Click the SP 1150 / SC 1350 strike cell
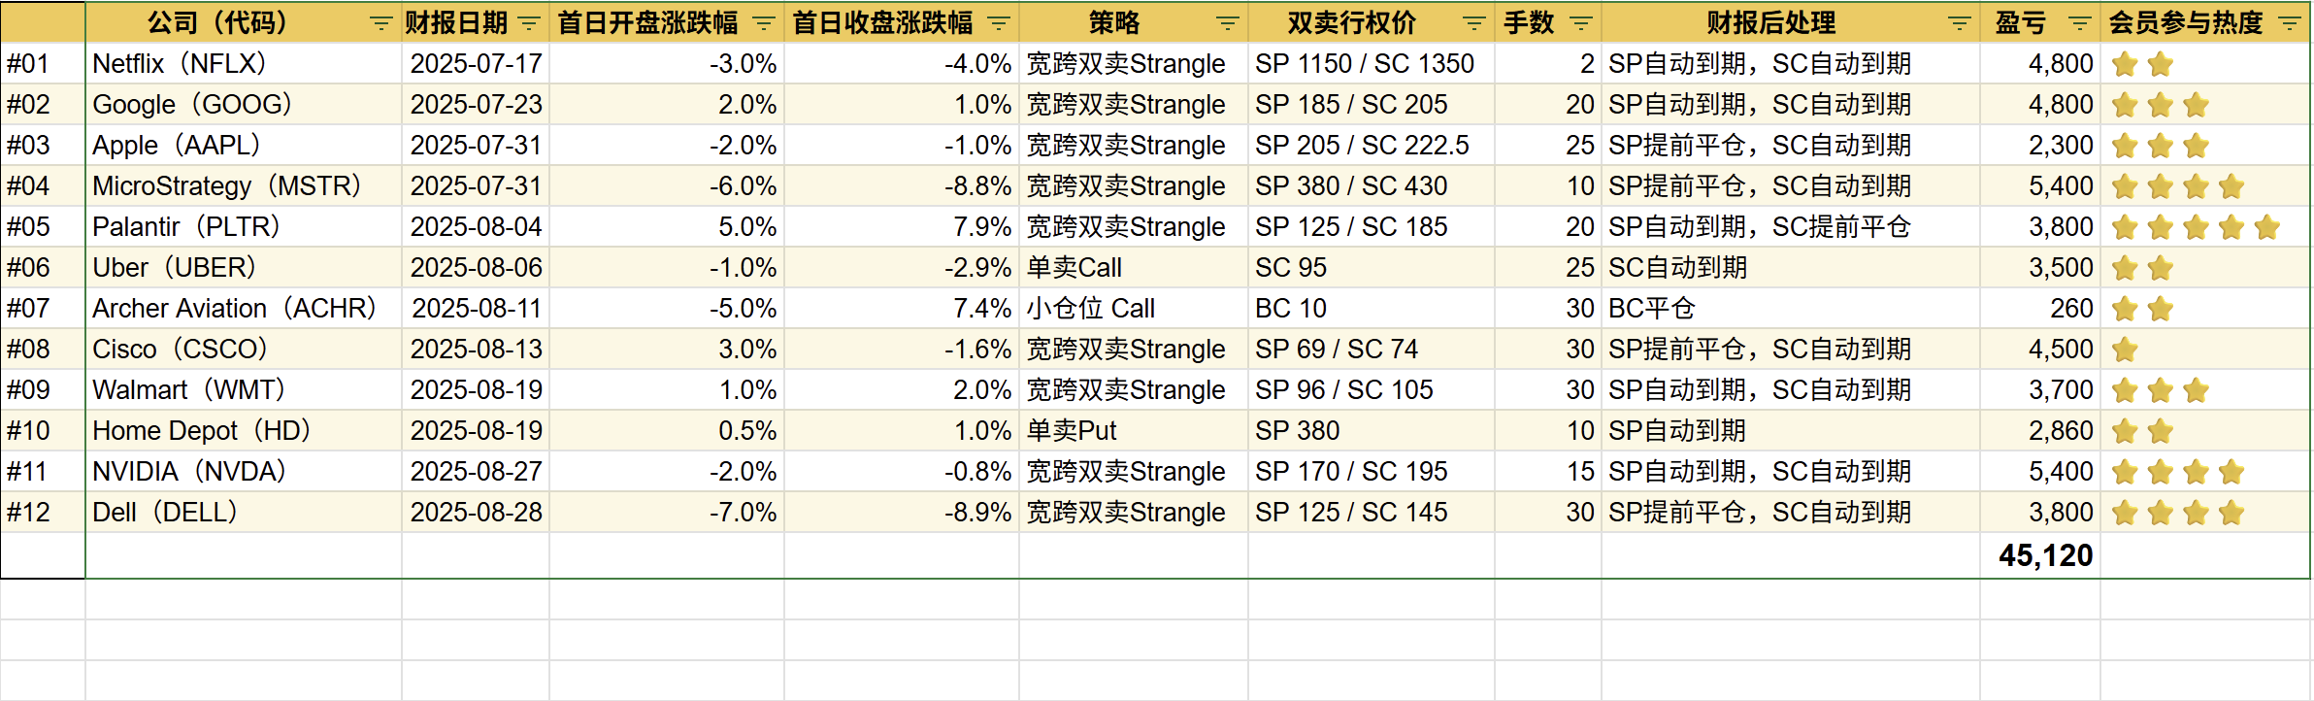The height and width of the screenshot is (701, 2314). tap(1369, 64)
